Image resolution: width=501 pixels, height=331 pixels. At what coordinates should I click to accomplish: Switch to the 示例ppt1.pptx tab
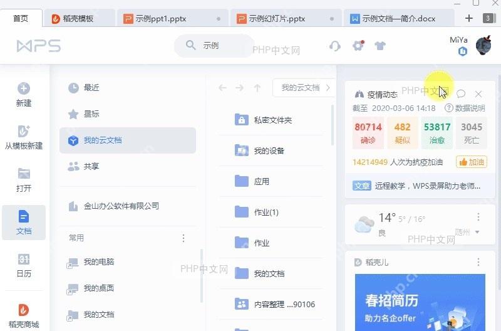[173, 19]
